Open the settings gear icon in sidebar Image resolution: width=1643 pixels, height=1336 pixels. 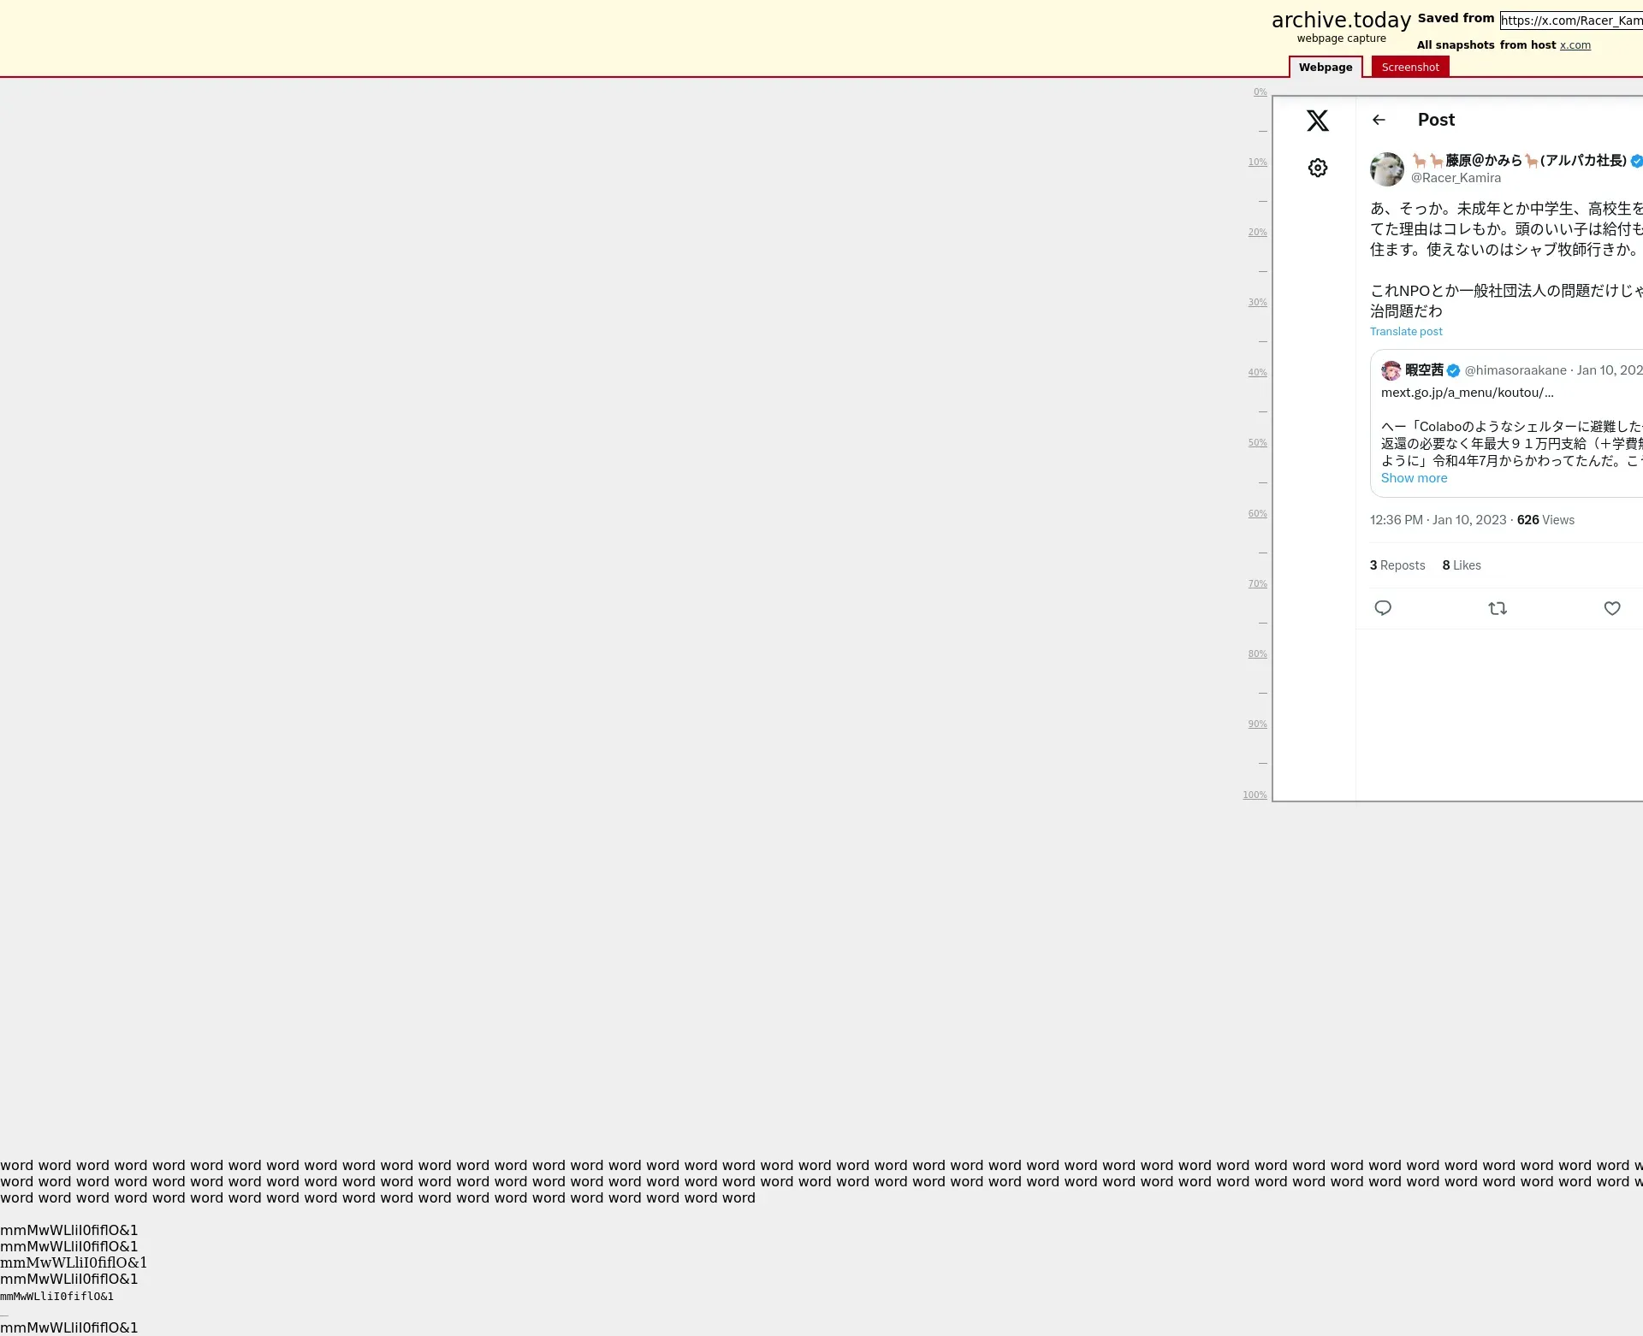click(1318, 168)
